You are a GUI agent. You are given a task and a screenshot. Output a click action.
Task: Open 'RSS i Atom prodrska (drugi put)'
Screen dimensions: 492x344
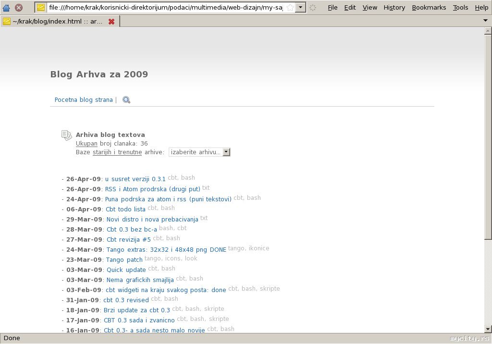[152, 189]
